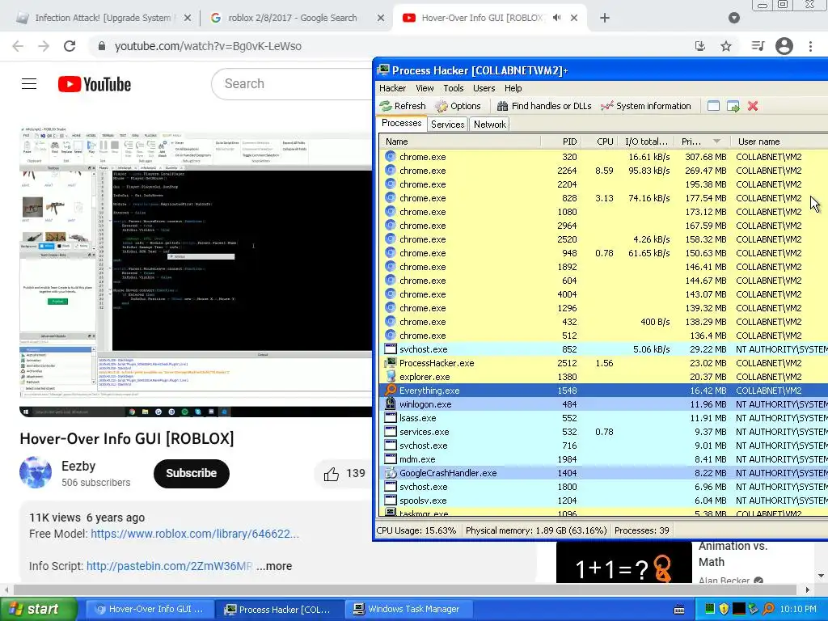Click the YouTube logo
The height and width of the screenshot is (621, 828).
[95, 84]
